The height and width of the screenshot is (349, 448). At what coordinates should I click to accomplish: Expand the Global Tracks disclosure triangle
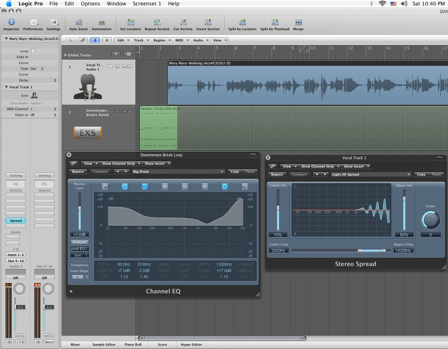click(66, 55)
